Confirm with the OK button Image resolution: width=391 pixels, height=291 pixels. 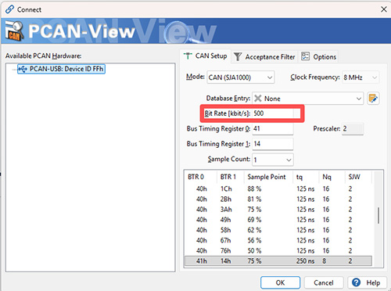point(280,282)
